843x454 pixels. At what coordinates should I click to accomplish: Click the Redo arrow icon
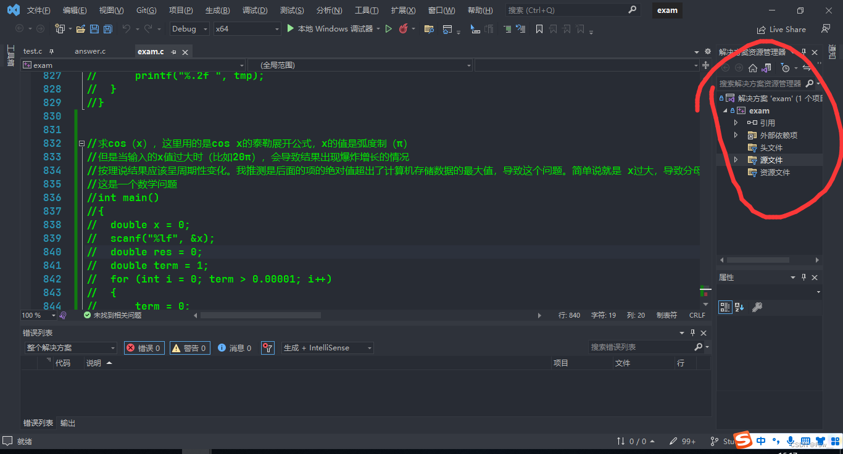tap(148, 29)
